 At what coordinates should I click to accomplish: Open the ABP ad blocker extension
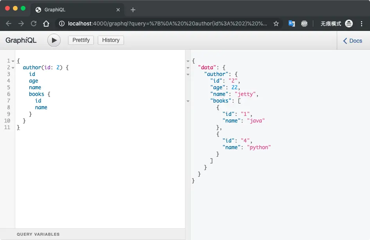pyautogui.click(x=304, y=23)
